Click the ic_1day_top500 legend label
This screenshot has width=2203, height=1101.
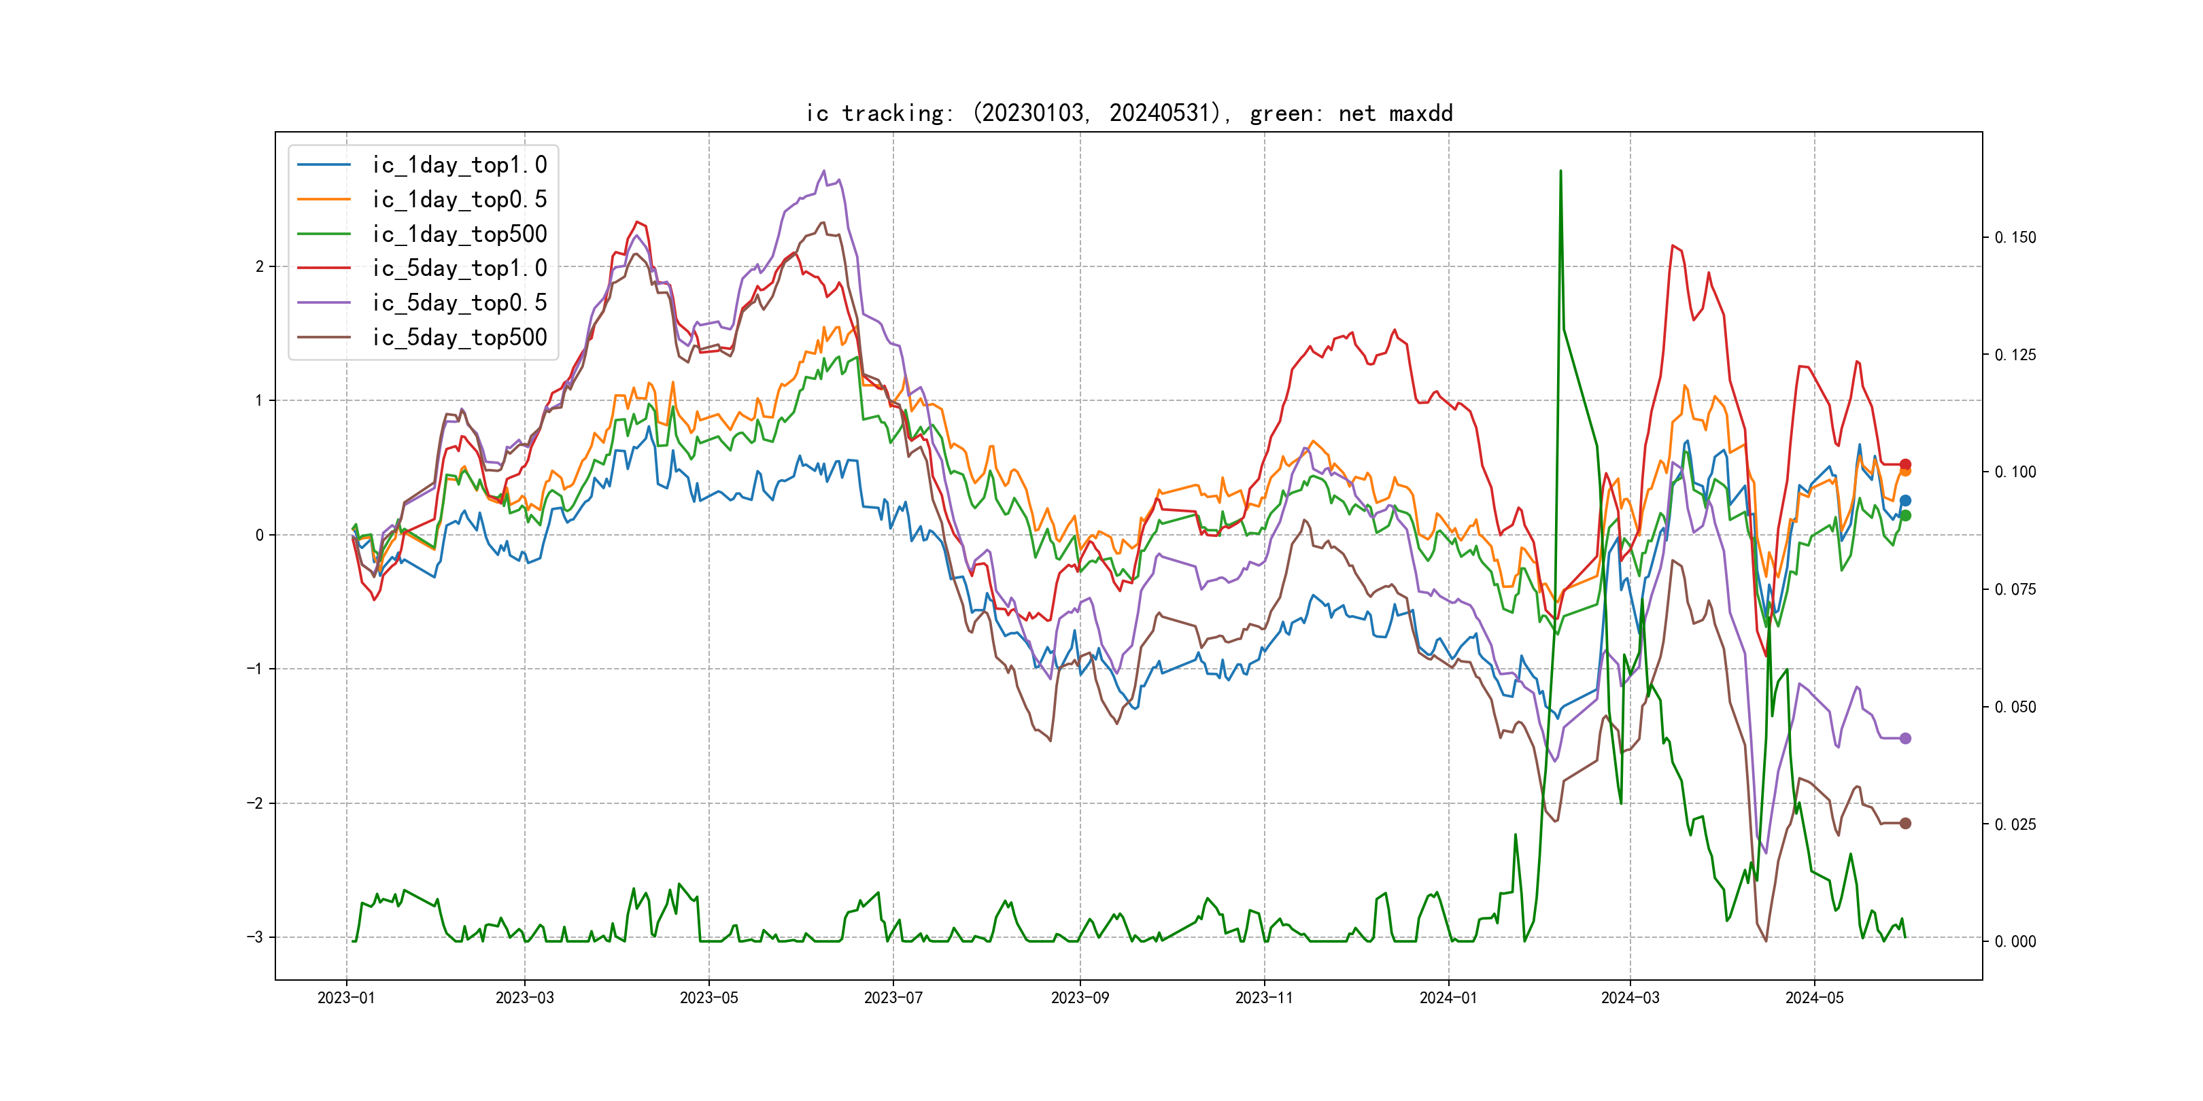458,234
